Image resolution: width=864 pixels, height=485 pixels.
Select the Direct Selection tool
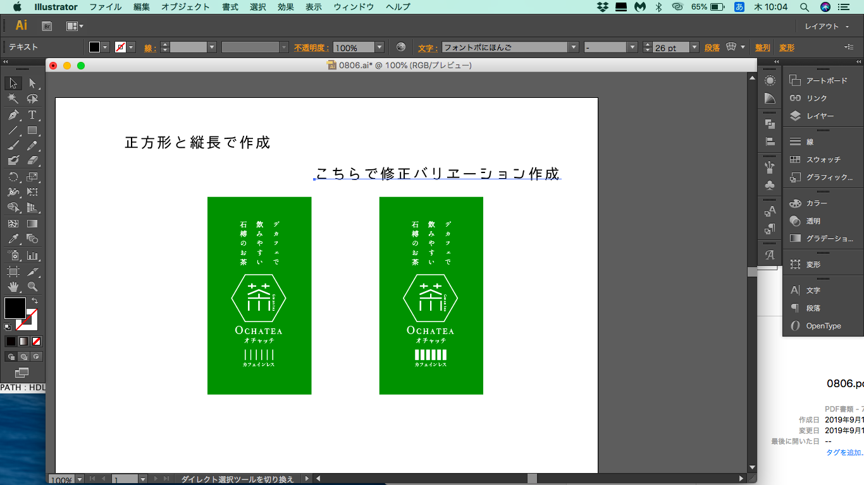32,83
